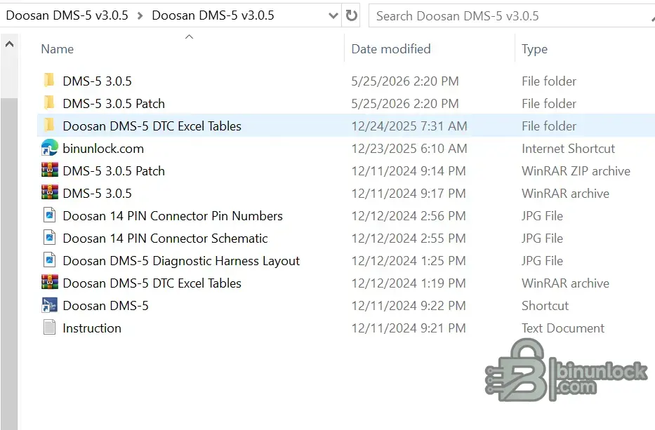Select the DMS-5 3.0.5 Patch file folder name
The width and height of the screenshot is (655, 430).
pos(114,104)
